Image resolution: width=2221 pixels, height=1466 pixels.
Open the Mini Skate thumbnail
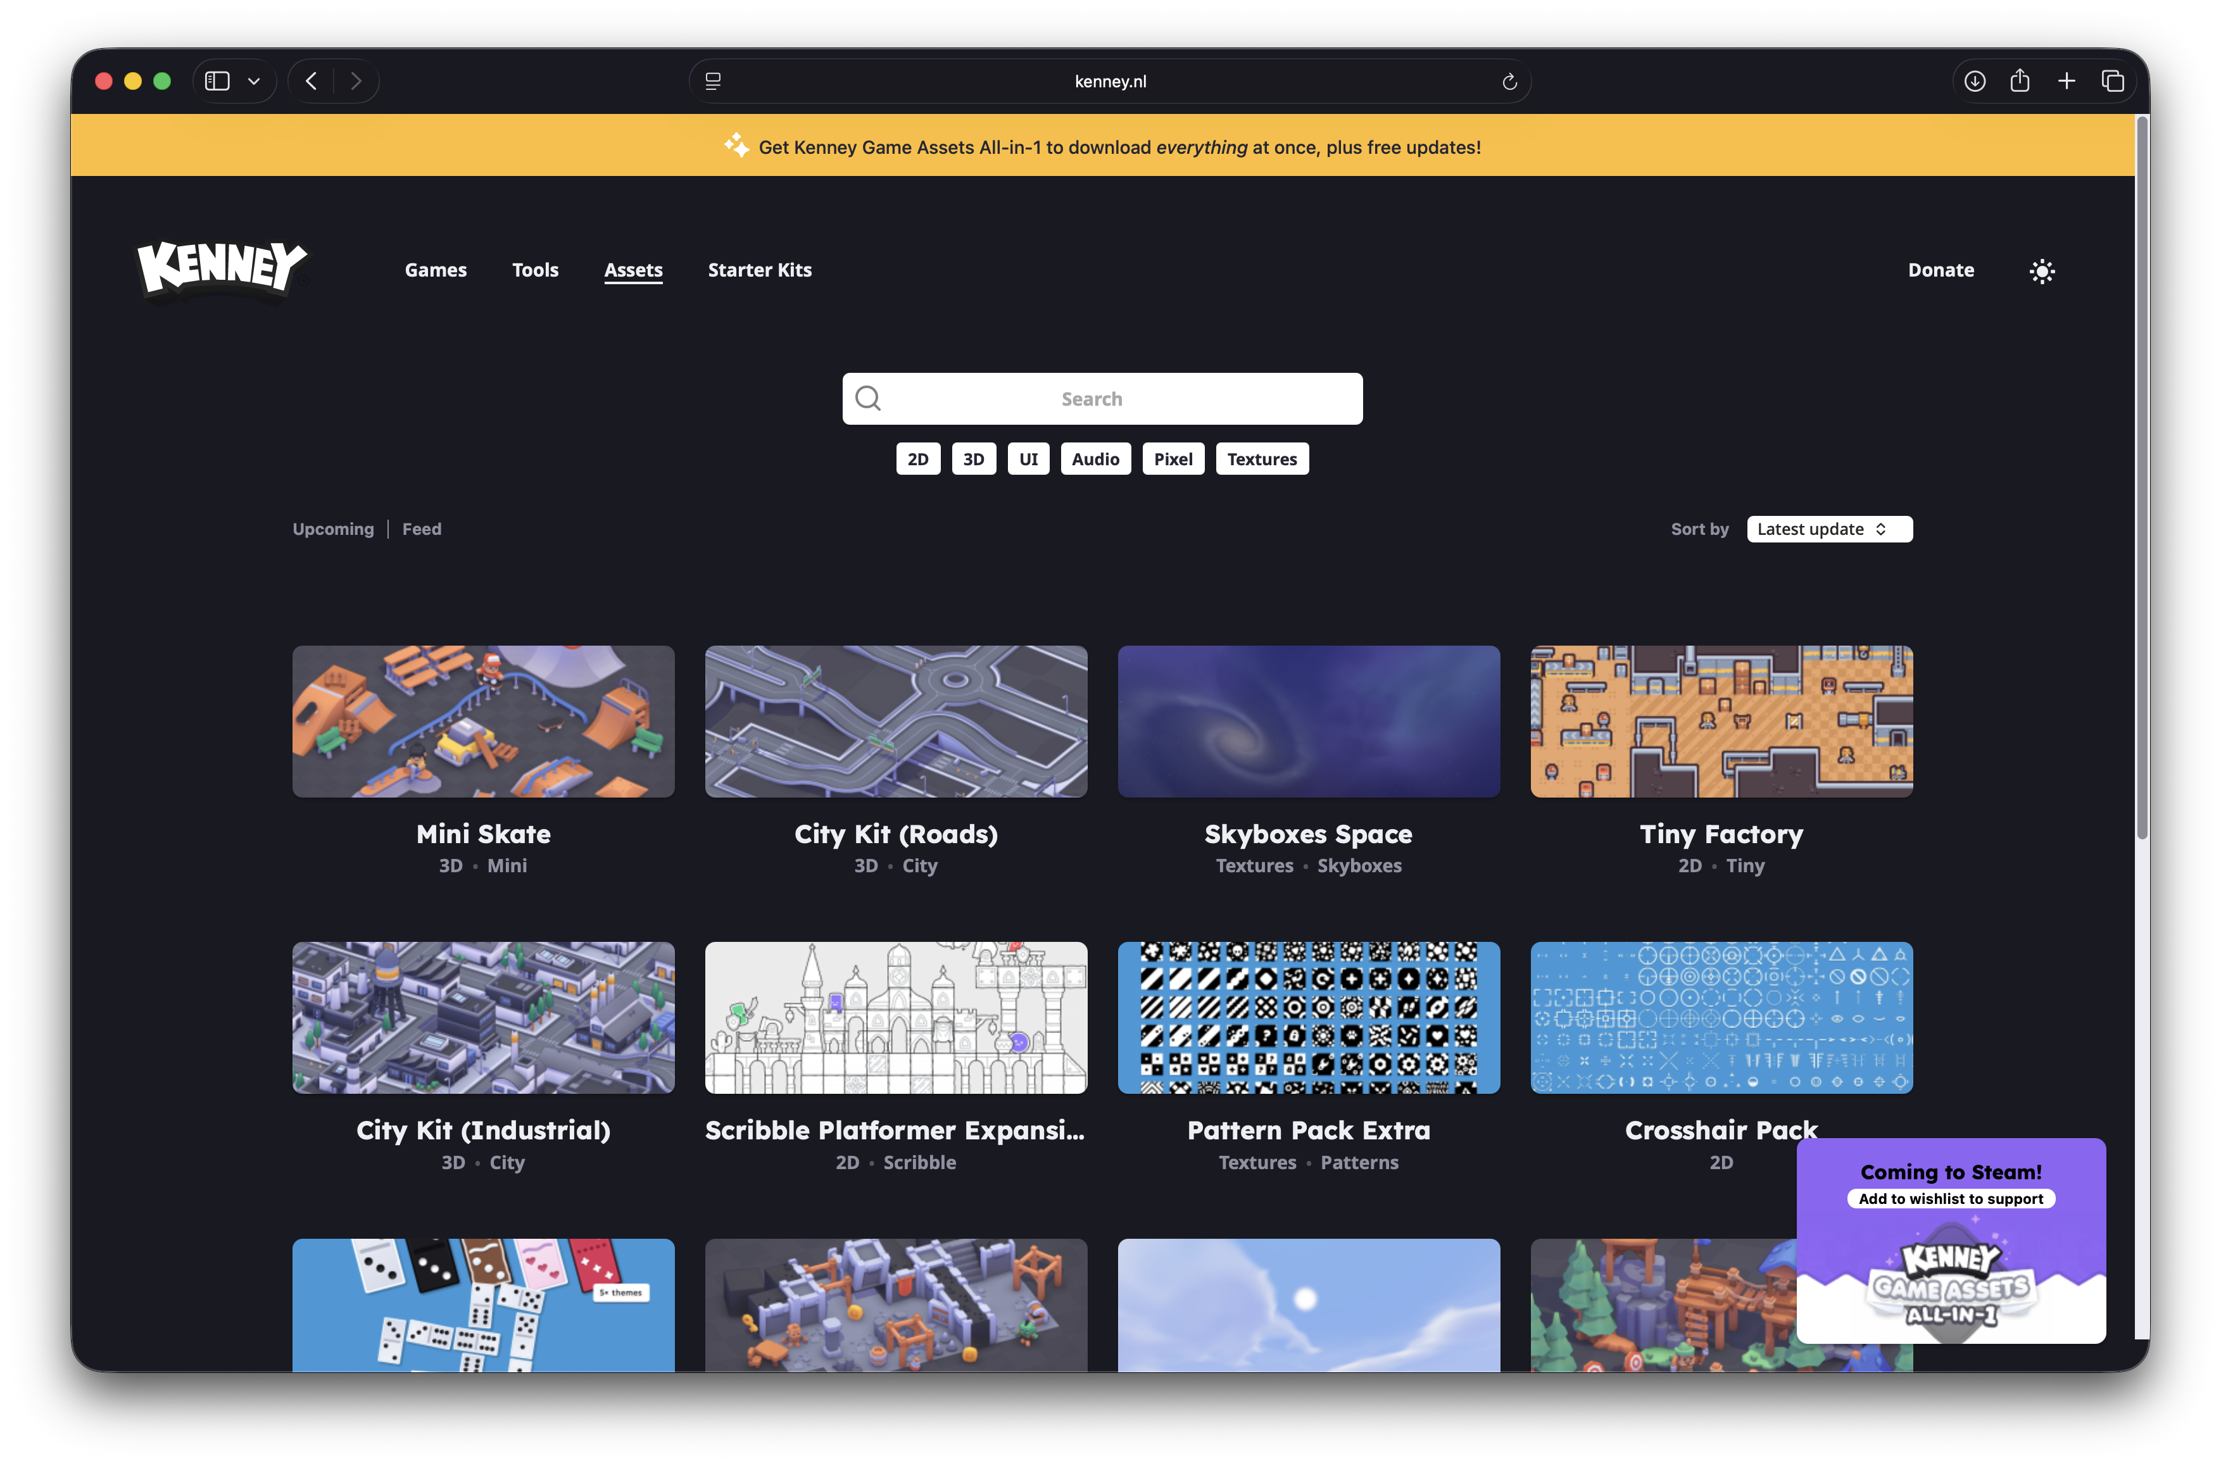(x=482, y=721)
